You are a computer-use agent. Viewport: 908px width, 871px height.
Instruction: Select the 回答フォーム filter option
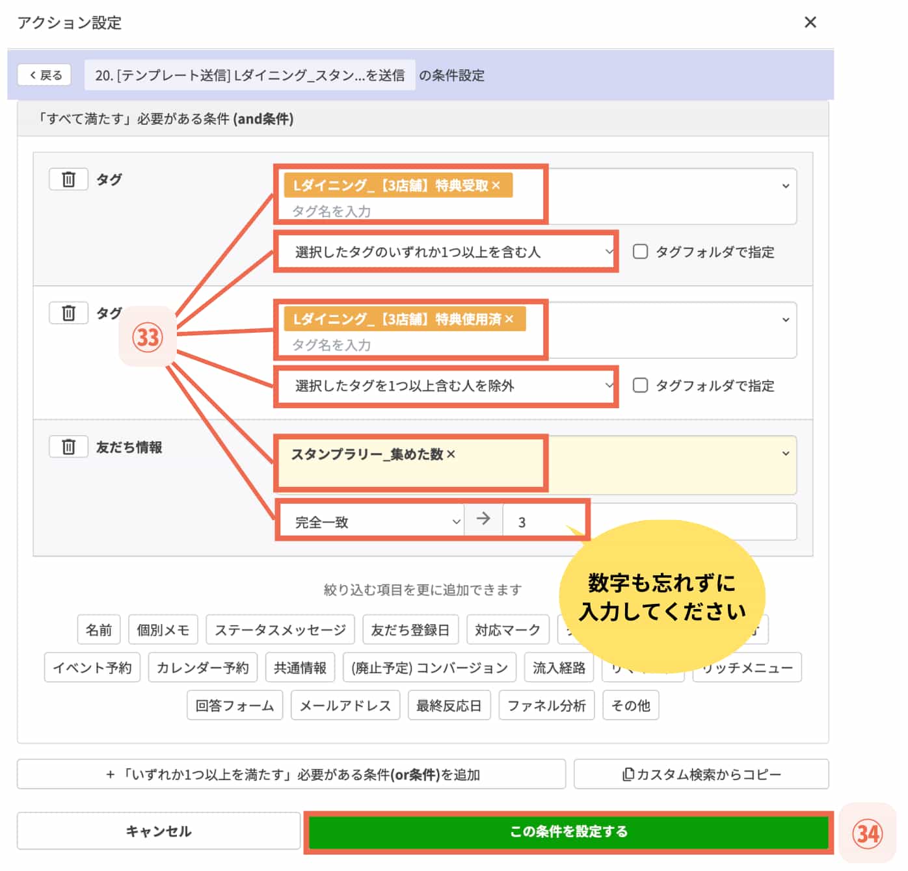(x=234, y=705)
